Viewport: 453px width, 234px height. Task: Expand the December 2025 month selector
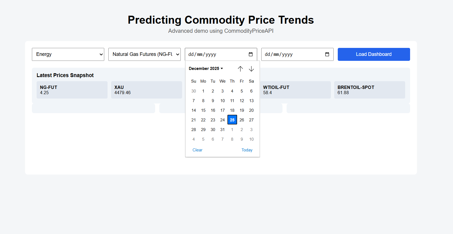tap(206, 69)
